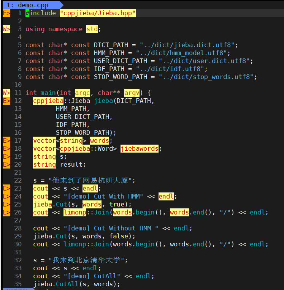Image resolution: width=284 pixels, height=290 pixels.
Task: Click "[demo] CutAll" string
Action: pos(92,276)
